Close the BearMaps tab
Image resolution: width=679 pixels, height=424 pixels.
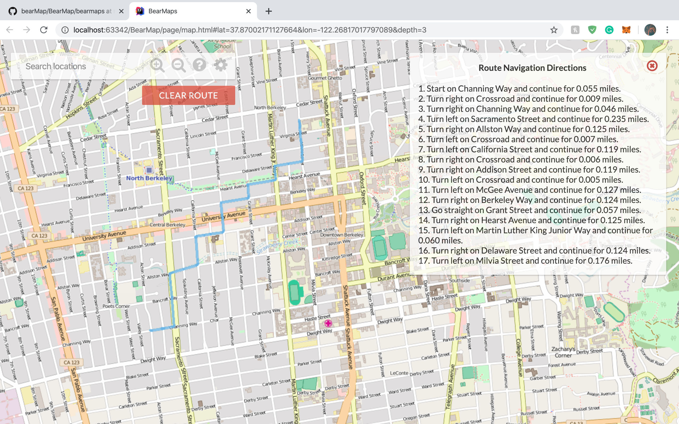tap(249, 11)
